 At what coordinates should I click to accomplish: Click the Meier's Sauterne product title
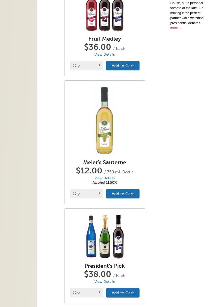[x=104, y=162]
